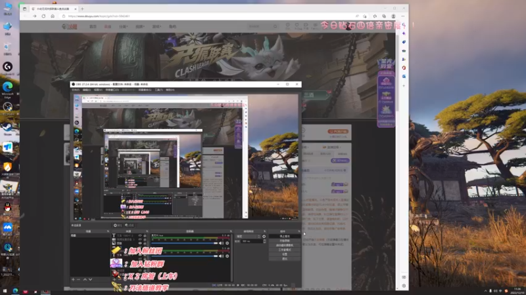Screen dimensions: 526x295
Task: Adjust the transition duration stepper arrows
Action: [x=265, y=241]
